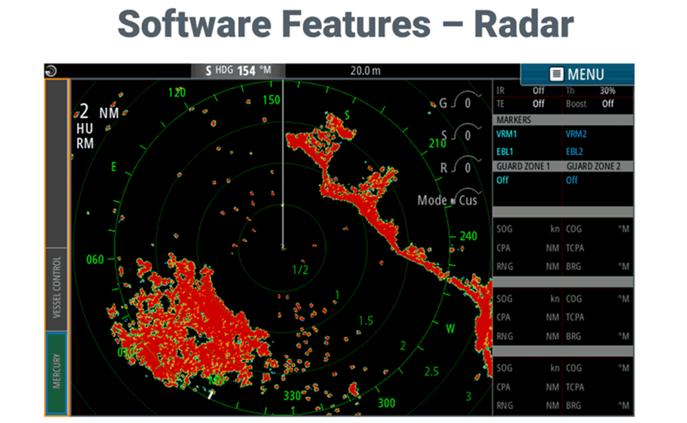Click the SOG field in first target panel

pyautogui.click(x=528, y=229)
